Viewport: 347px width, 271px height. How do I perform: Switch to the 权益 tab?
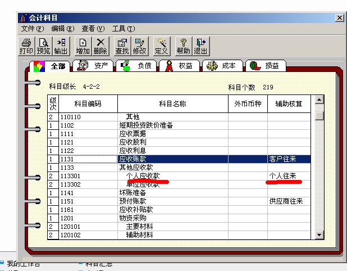click(180, 66)
